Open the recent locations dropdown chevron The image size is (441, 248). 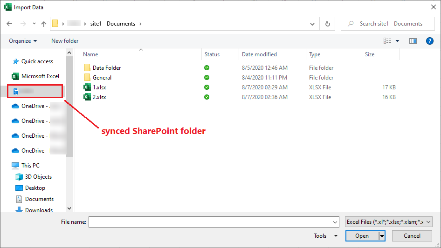[x=34, y=24]
